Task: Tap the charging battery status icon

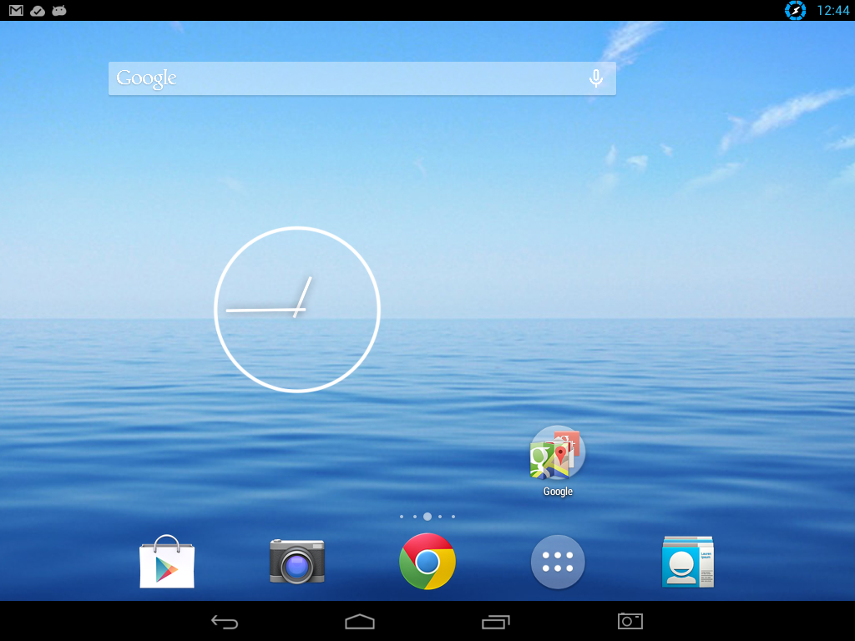Action: [x=795, y=10]
